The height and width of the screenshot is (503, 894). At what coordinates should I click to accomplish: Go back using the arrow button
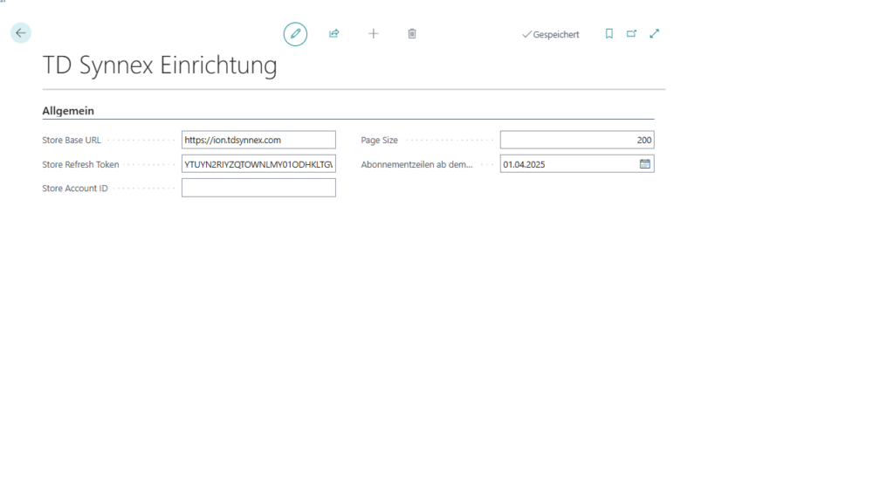tap(21, 33)
